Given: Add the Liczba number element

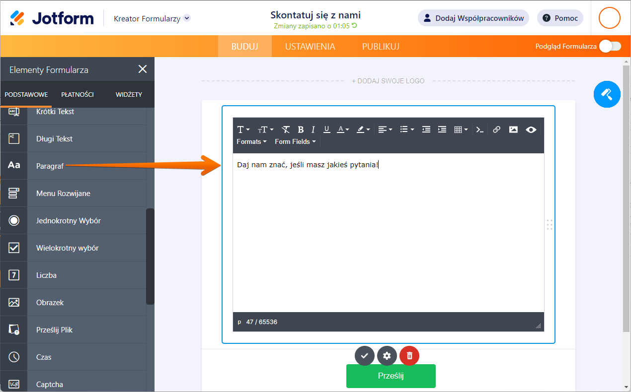Looking at the screenshot, I should 74,275.
